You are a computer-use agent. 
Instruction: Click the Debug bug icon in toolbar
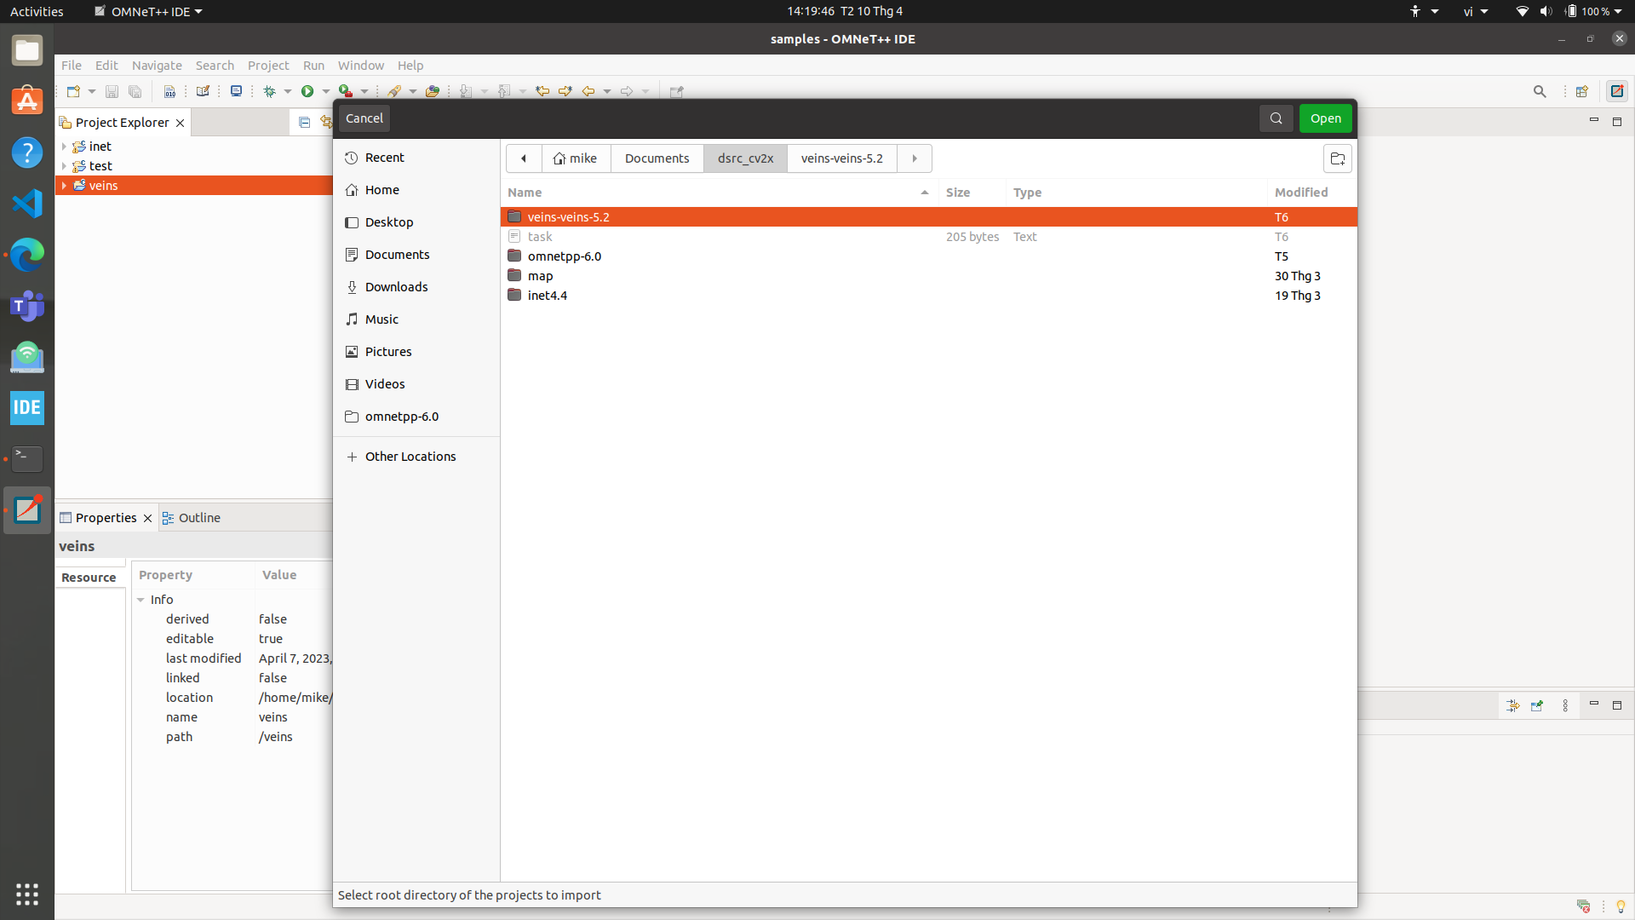[x=270, y=91]
